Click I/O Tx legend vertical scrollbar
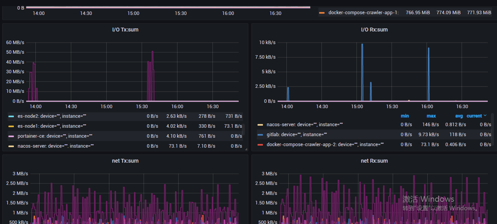This screenshot has width=497, height=224. pyautogui.click(x=243, y=129)
